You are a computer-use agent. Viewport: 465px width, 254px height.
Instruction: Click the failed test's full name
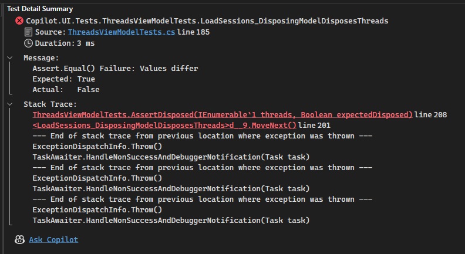pyautogui.click(x=207, y=21)
